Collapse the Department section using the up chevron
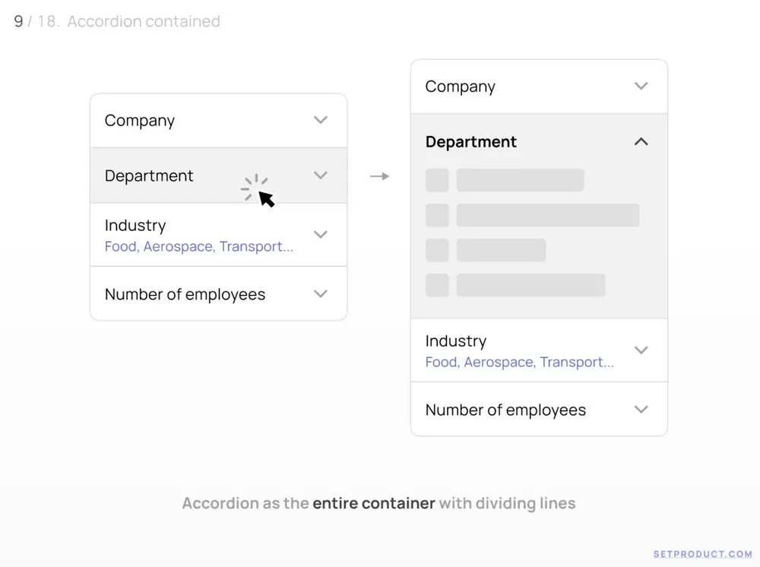Viewport: 760px width, 567px height. click(x=641, y=142)
